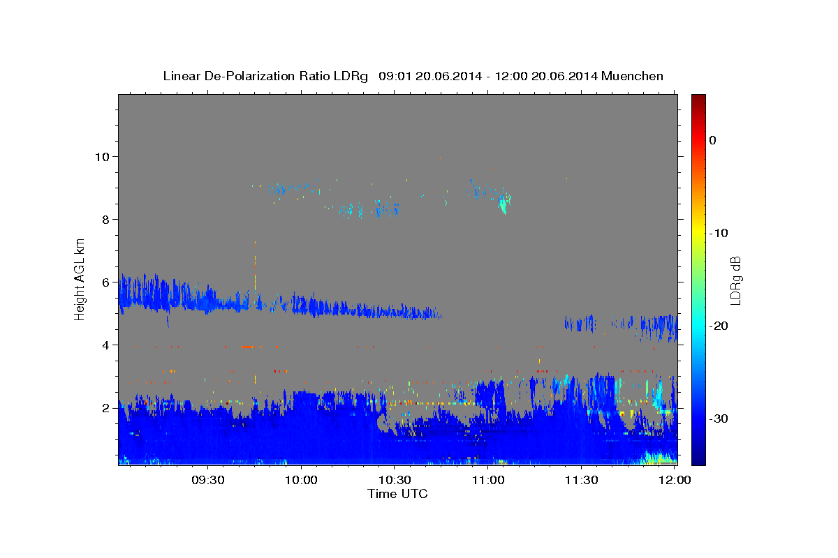Screen dimensions: 838x558
Task: Click the 09:30 time tick label
Action: 207,480
